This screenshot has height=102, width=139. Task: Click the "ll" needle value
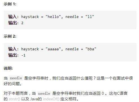click(x=90, y=17)
